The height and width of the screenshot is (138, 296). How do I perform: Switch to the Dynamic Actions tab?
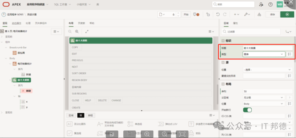pyautogui.click(x=17, y=23)
